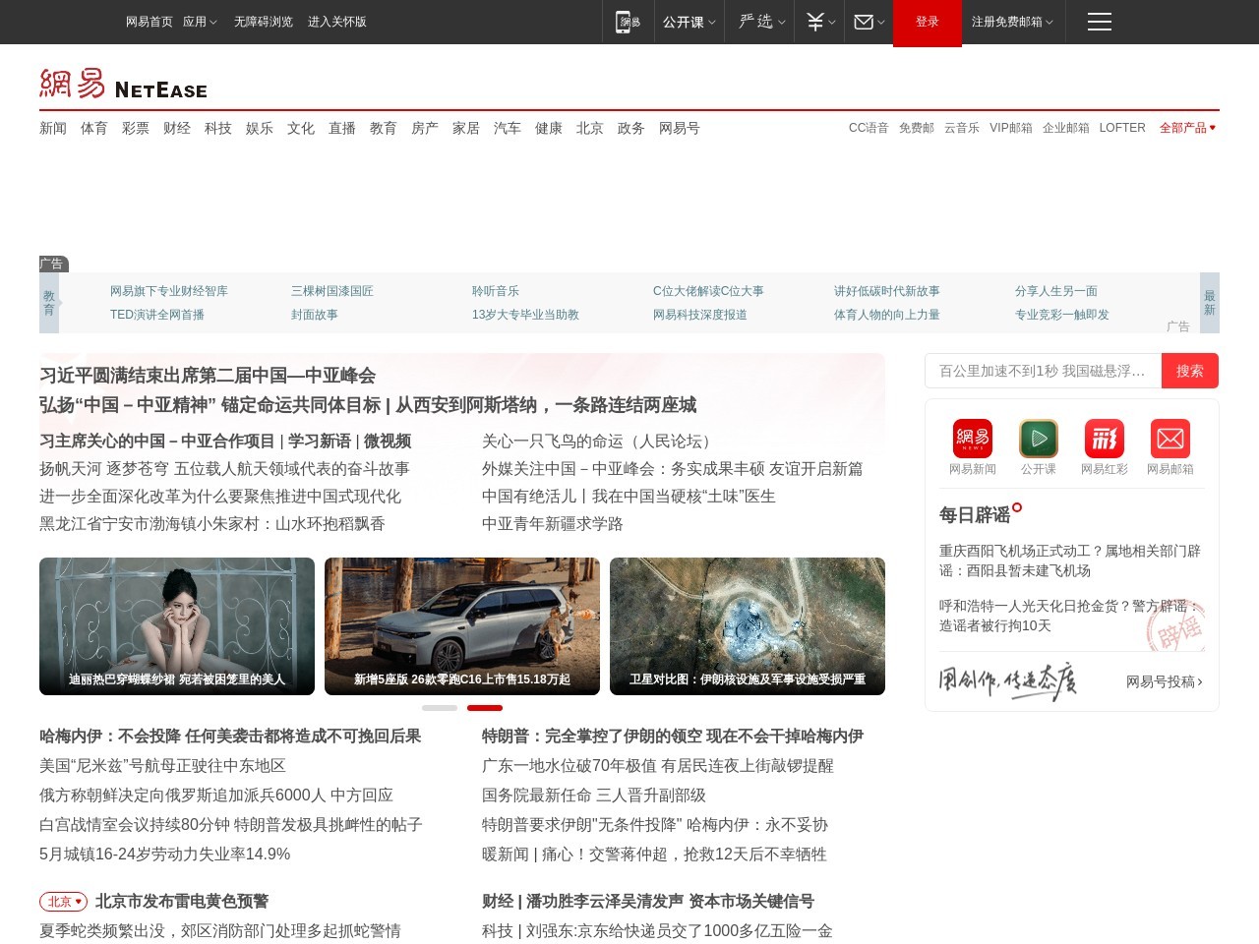Open headline 习近平圆满结束出席第二届中国—中亚峰会

pos(208,376)
